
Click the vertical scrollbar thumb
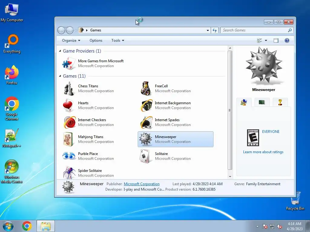click(230, 110)
